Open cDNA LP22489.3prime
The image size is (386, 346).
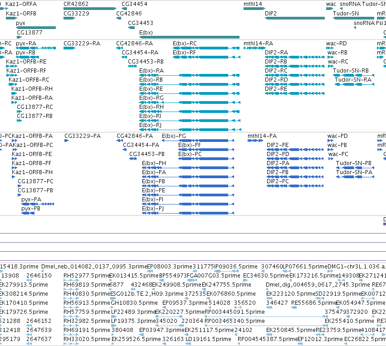coord(133,312)
